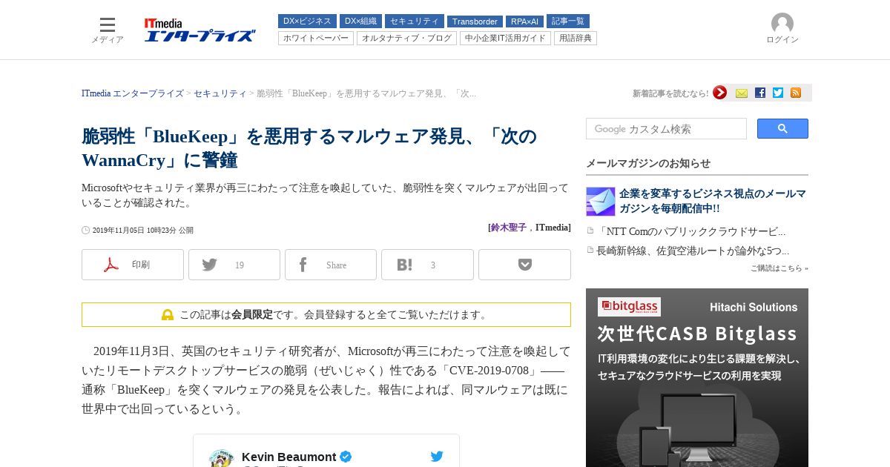Viewport: 890px width, 467px height.
Task: Open ホワイトペーパー link
Action: [x=316, y=38]
